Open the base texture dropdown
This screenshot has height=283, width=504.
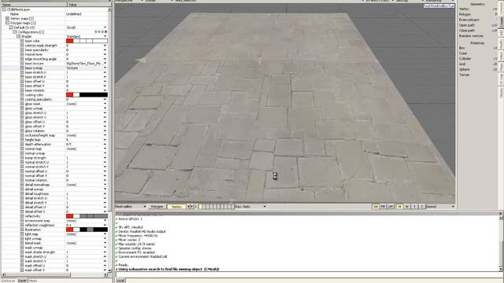pyautogui.click(x=105, y=64)
